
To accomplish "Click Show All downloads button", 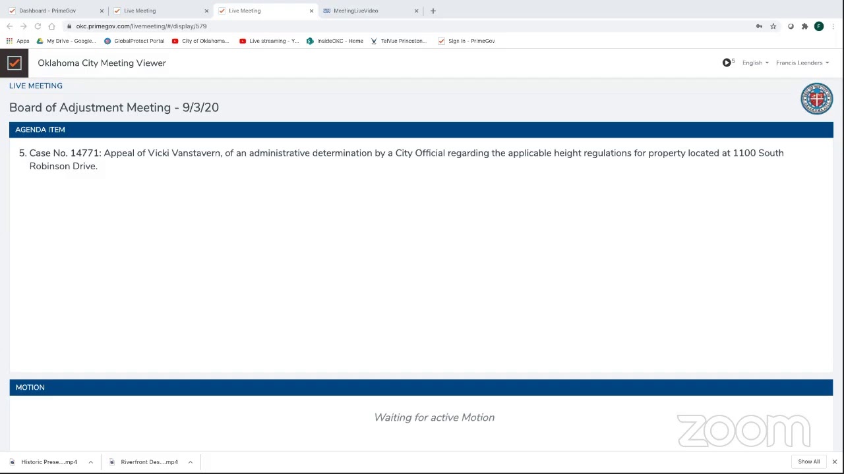I will tap(808, 461).
